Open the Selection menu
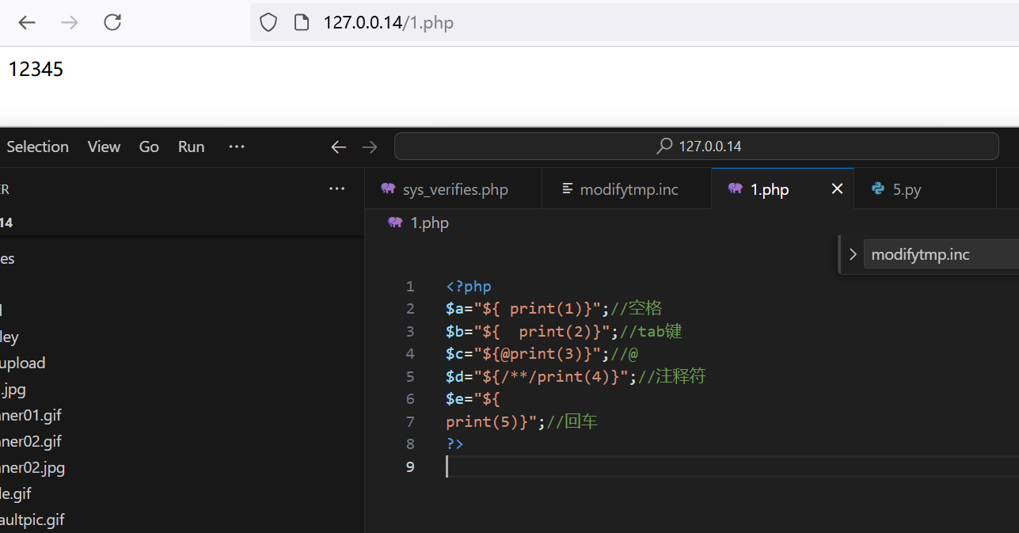This screenshot has width=1019, height=533. (x=37, y=147)
